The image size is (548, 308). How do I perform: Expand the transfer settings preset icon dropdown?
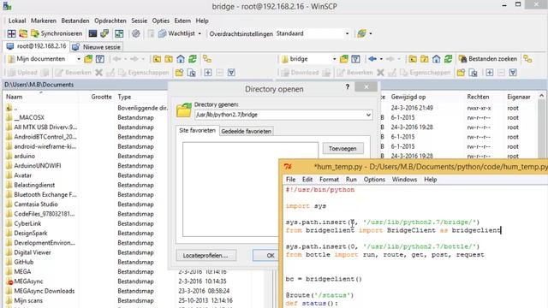tap(371, 33)
